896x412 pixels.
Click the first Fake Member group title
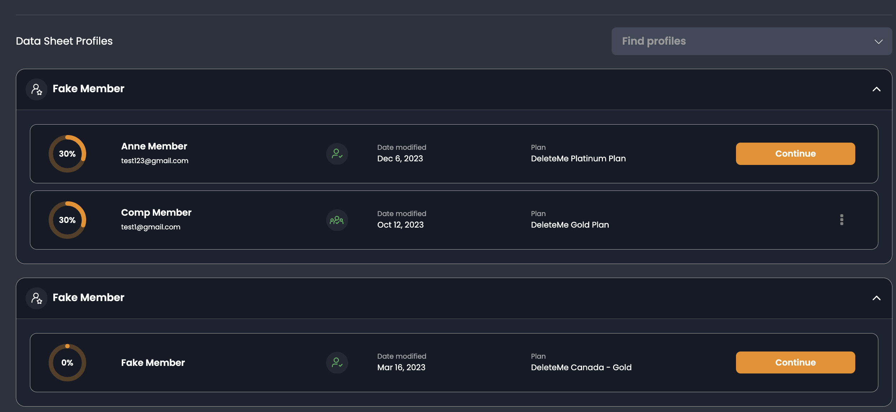88,89
